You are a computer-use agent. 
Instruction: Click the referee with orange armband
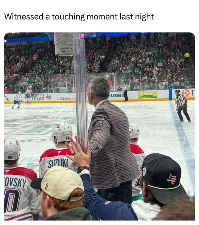182,105
